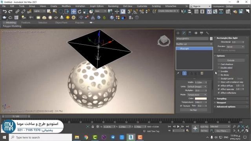
Task: Click Configure Modifier Sets icon
Action: click(x=202, y=73)
